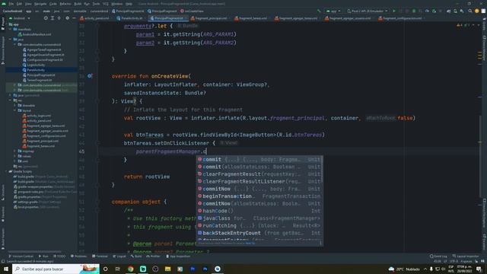Collapse the layout folder in tree
Viewport: 487px width, 274px height.
tap(15, 110)
